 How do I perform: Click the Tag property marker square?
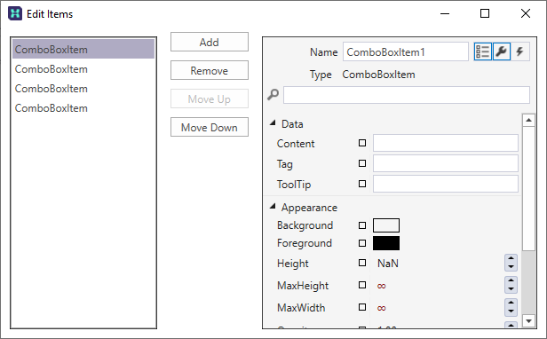tap(362, 163)
